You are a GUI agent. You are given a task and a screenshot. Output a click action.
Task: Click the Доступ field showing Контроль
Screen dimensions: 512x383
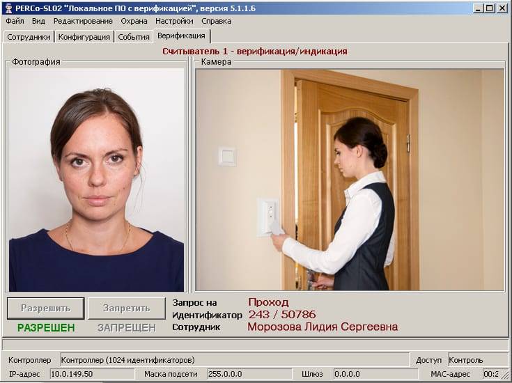(x=477, y=360)
